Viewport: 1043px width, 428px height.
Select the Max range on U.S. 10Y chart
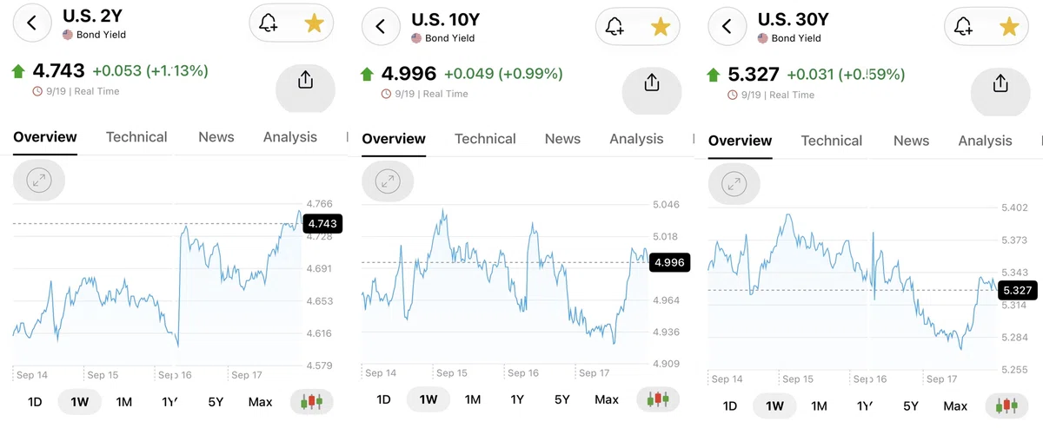click(x=607, y=399)
